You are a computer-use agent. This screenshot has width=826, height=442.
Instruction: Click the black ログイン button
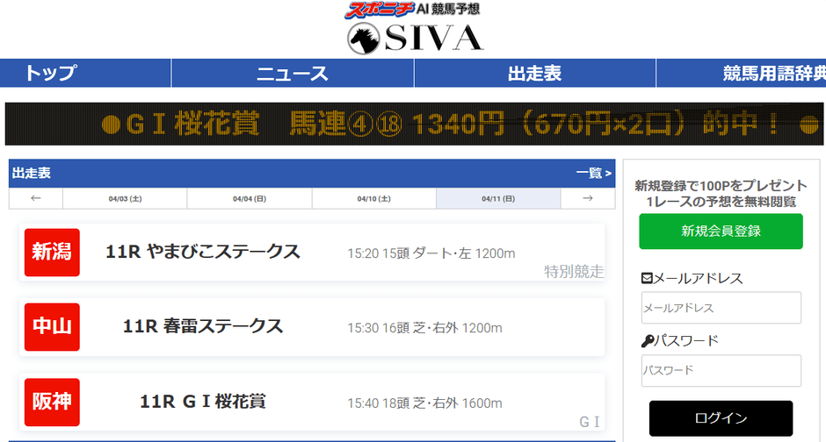[x=721, y=418]
